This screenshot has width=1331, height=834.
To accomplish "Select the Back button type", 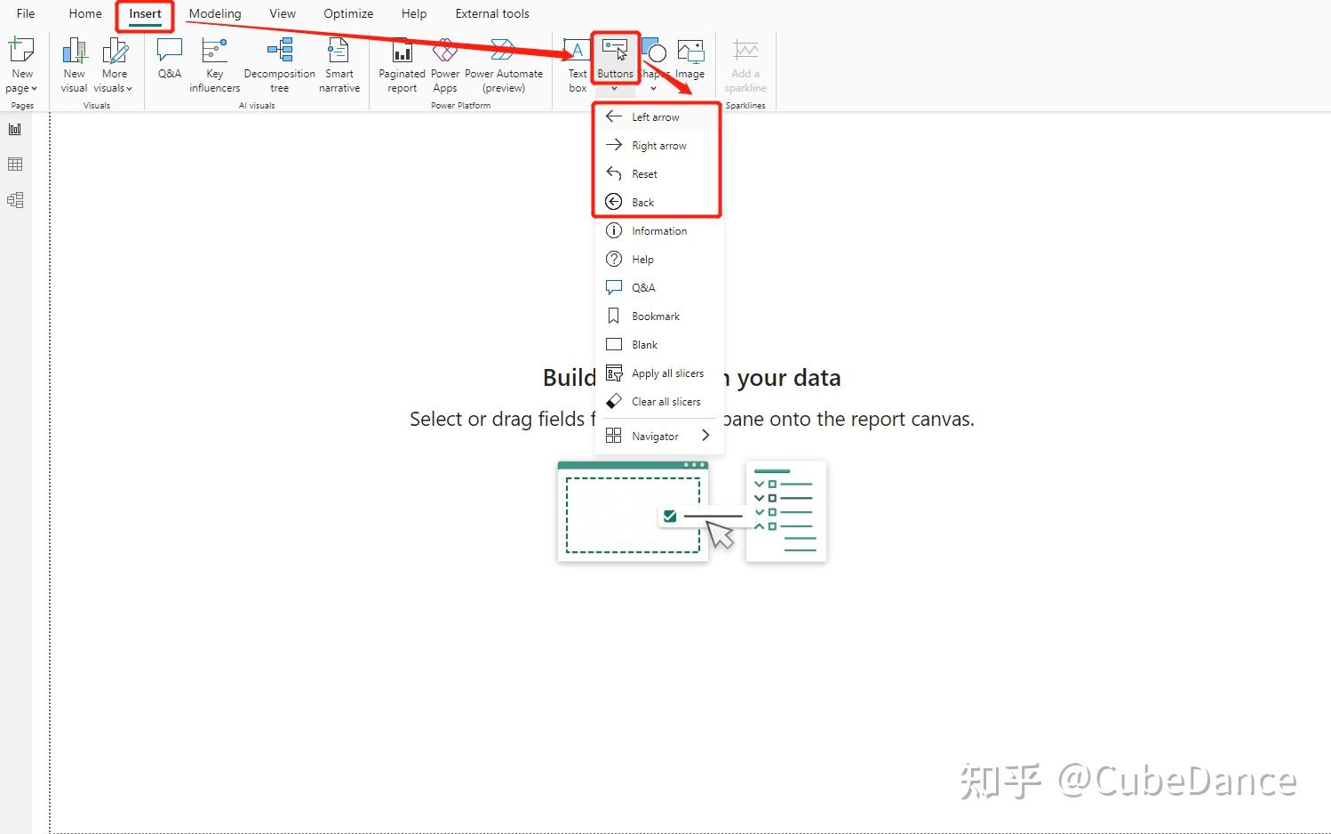I will tap(642, 202).
